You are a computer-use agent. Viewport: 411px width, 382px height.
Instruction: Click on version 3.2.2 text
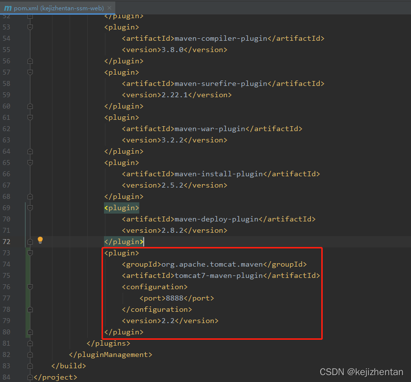click(172, 140)
